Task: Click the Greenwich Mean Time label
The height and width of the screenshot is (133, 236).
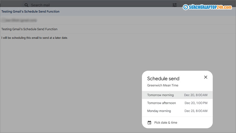Action: point(163,85)
